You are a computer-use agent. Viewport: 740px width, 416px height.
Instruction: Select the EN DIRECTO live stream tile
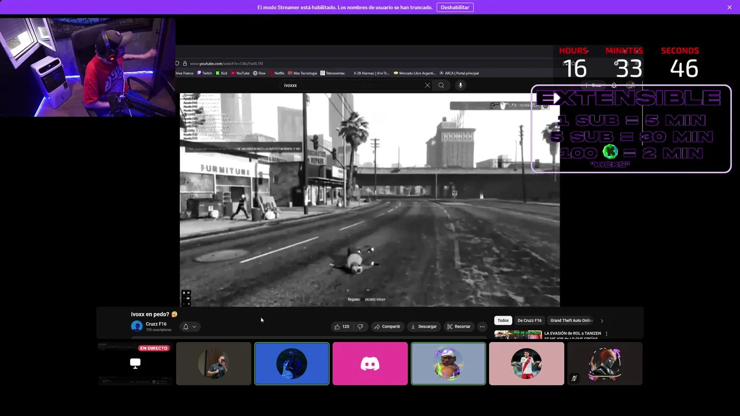pos(135,363)
